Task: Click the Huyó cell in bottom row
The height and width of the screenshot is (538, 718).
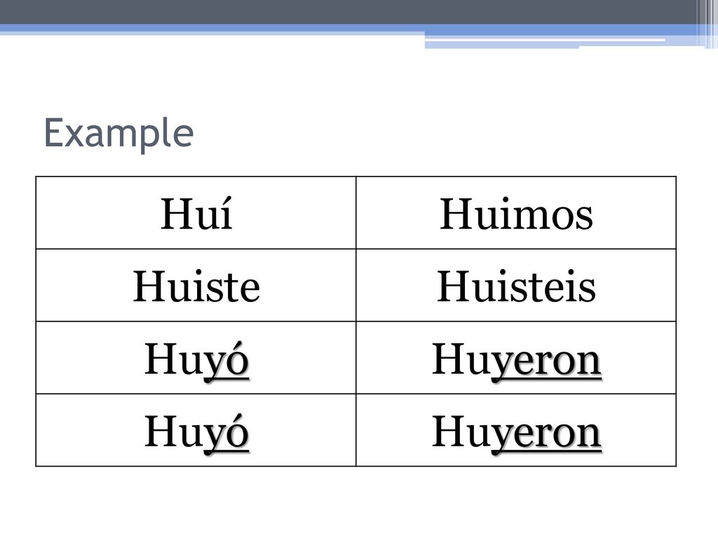Action: [196, 430]
